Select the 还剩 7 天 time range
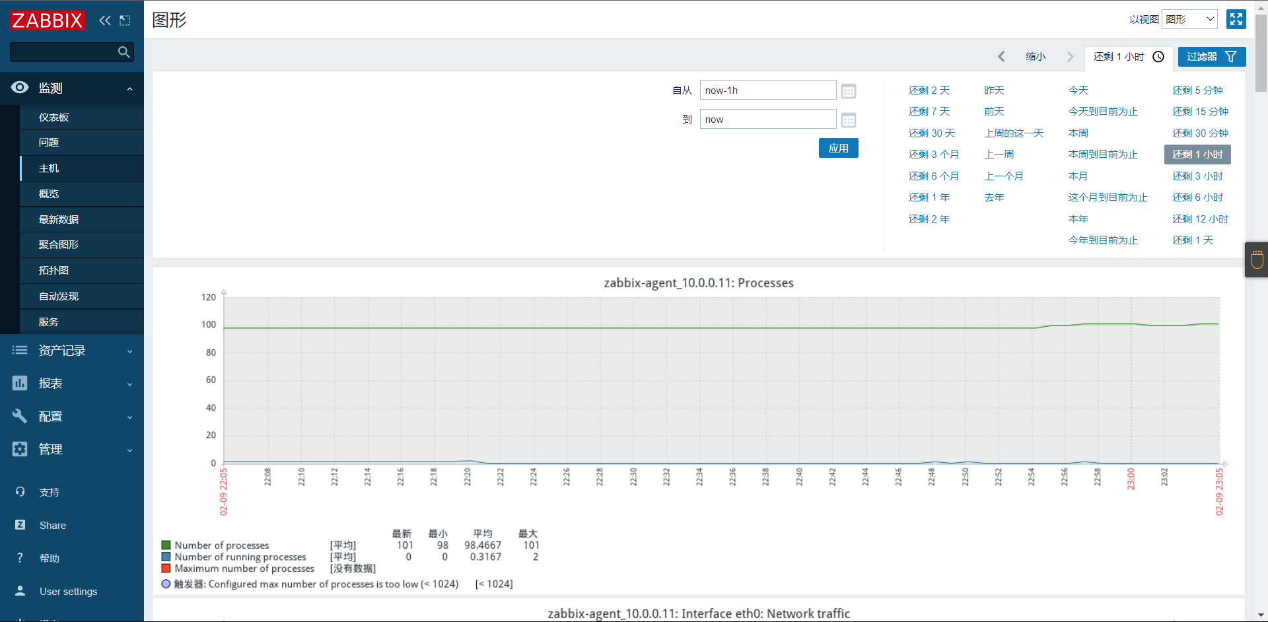1268x622 pixels. [929, 111]
